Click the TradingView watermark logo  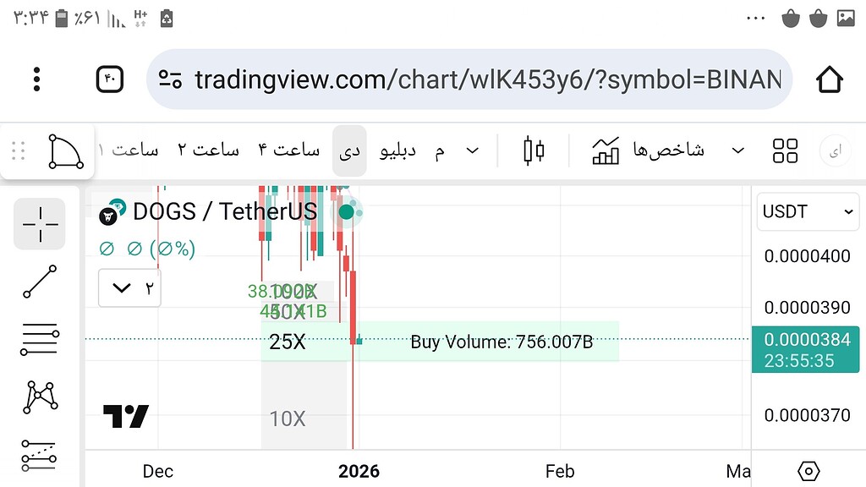pyautogui.click(x=127, y=414)
